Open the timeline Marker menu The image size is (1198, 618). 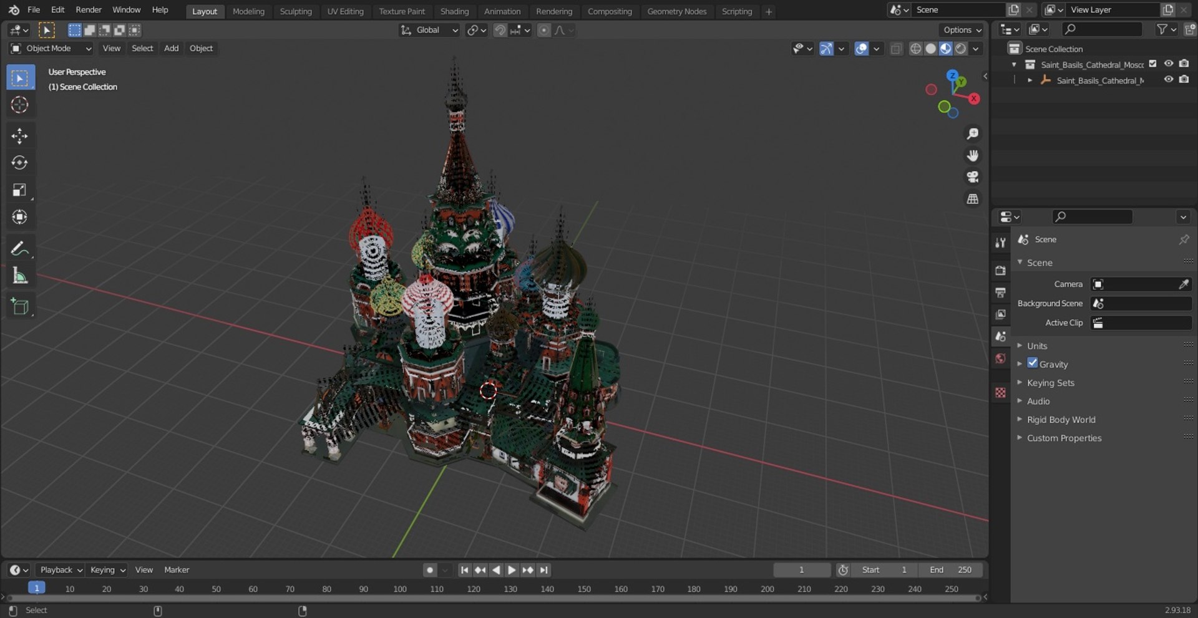[177, 570]
